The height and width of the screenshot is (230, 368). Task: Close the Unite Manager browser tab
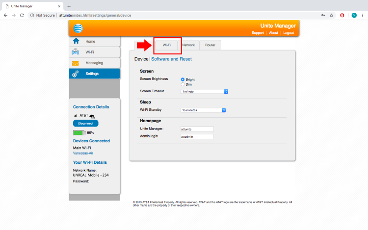[x=59, y=6]
